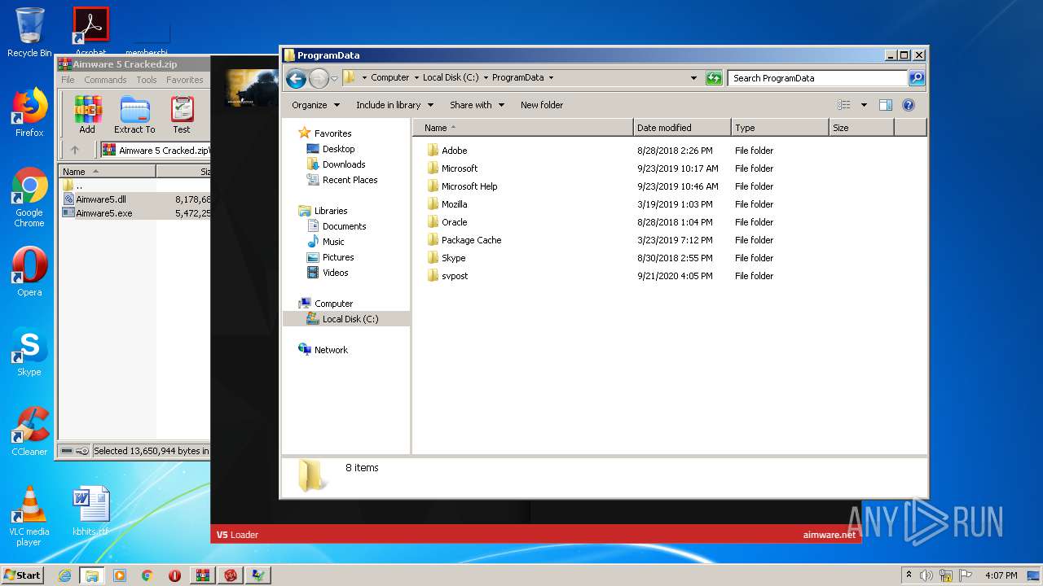Select the Microsoft Help folder
This screenshot has height=586, width=1043.
pos(469,186)
